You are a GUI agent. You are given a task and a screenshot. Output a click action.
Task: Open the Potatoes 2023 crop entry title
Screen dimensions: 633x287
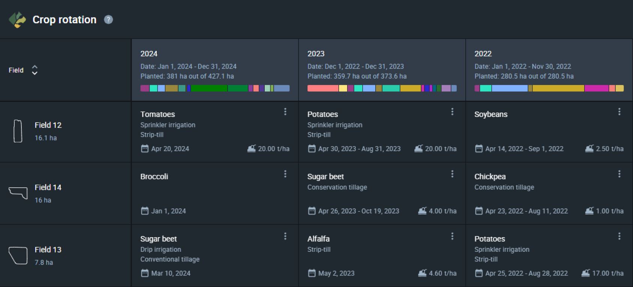coord(322,114)
